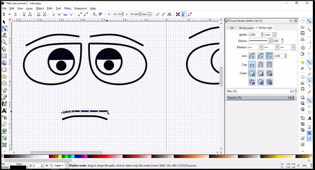315x170 pixels.
Task: Click the Redo arrow icon
Action: [x=302, y=69]
